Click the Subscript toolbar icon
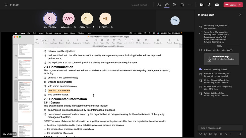Image resolution: width=246 pixels, height=138 pixels. (x=87, y=41)
